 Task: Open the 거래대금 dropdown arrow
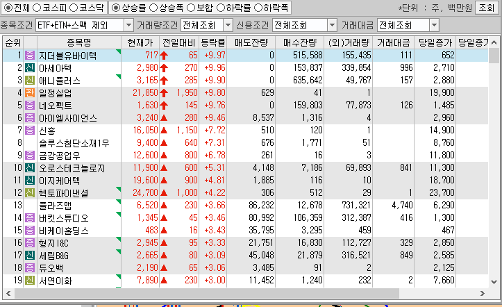pyautogui.click(x=434, y=25)
